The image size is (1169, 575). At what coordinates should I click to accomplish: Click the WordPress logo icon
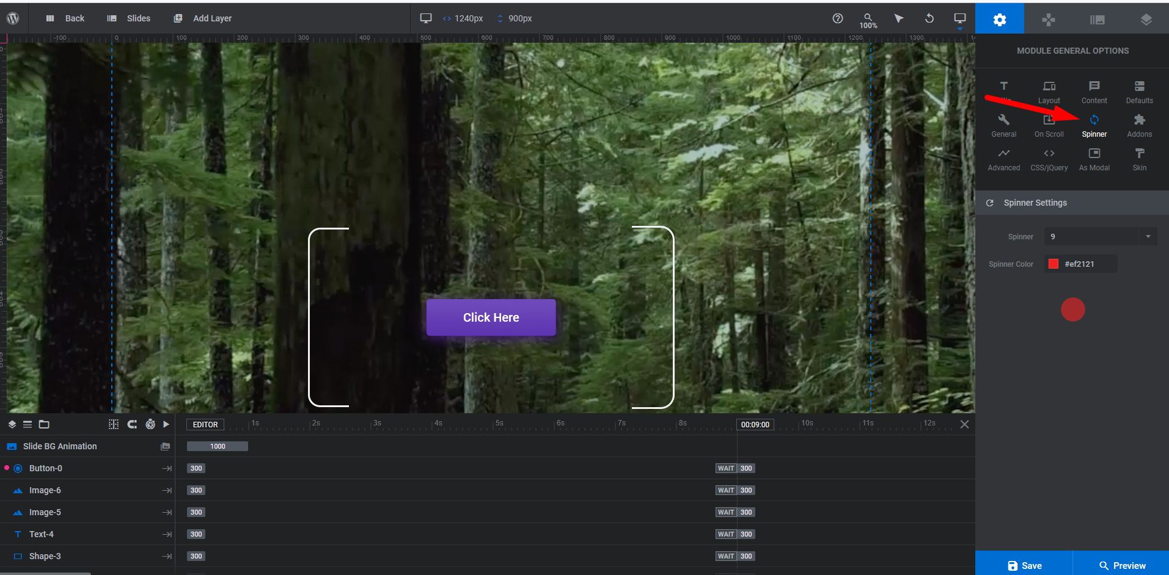click(13, 18)
